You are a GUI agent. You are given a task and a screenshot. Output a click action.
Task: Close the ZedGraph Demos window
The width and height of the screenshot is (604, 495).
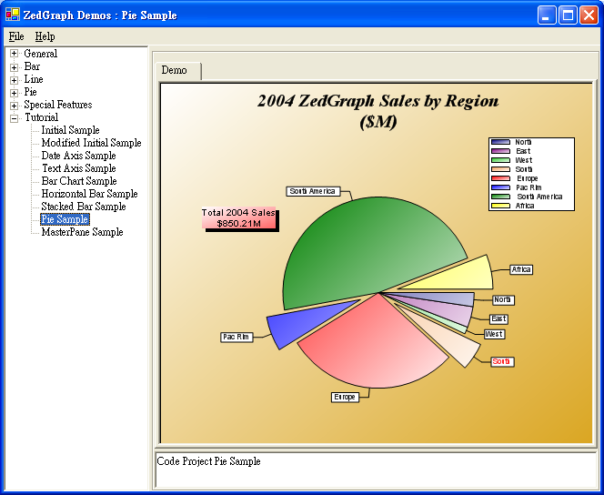point(589,15)
